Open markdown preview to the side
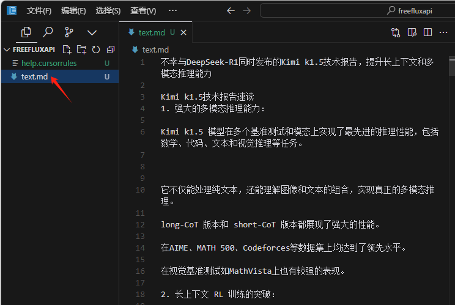455x305 pixels. (412, 32)
